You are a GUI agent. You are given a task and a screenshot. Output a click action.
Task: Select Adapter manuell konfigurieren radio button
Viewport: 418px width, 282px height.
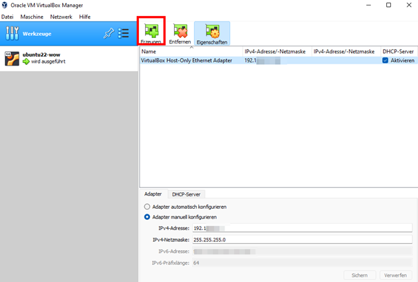point(147,217)
